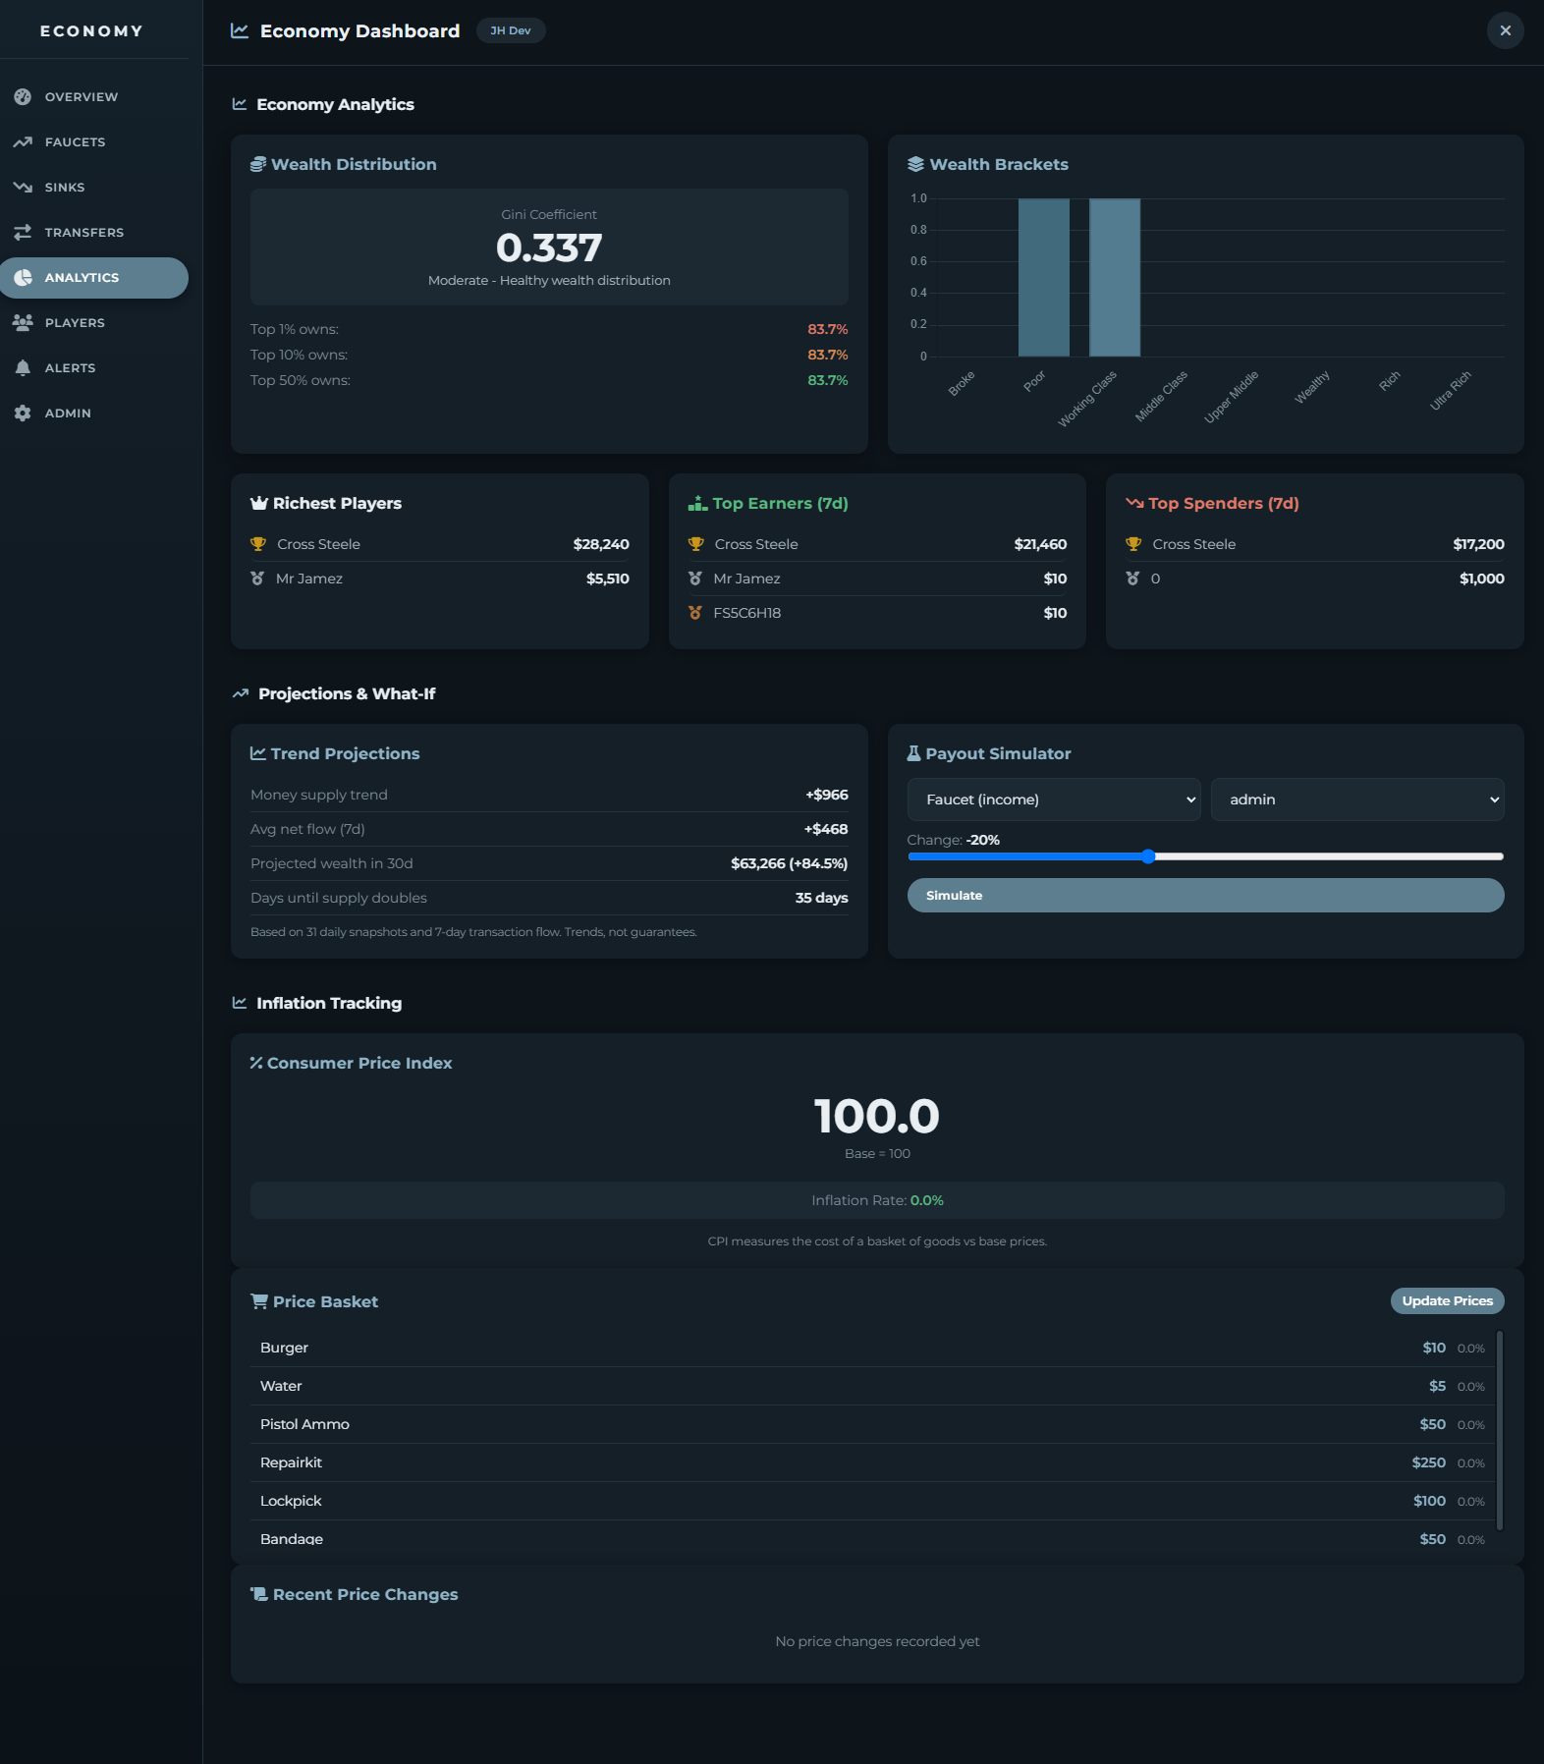Click the podium icon beside Top Earners
The width and height of the screenshot is (1544, 1764).
[697, 503]
